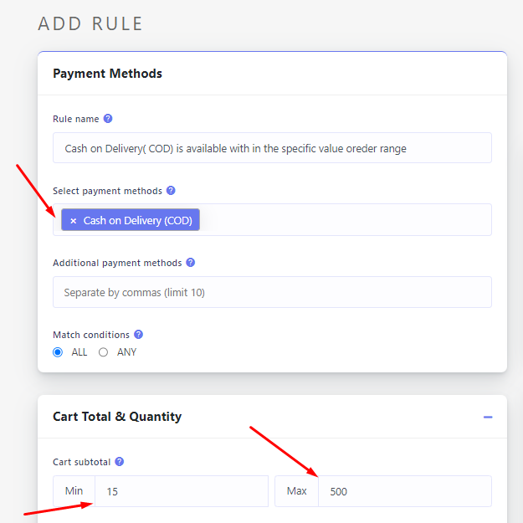Click the Cart subtotal help icon
The height and width of the screenshot is (523, 523).
coord(120,462)
